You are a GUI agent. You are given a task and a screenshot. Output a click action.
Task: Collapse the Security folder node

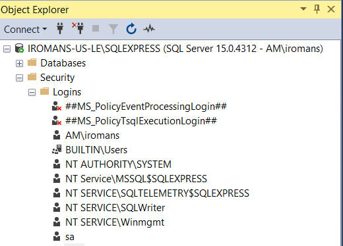click(19, 78)
